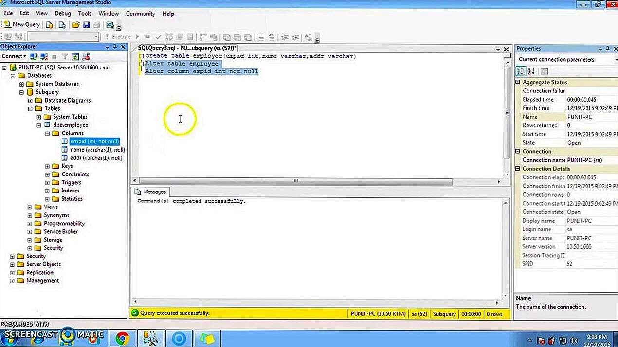The height and width of the screenshot is (347, 618).
Task: Expand the Keys folder
Action: (47, 166)
